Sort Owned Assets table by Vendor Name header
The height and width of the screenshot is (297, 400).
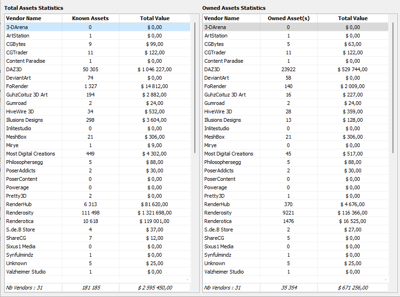(232, 18)
